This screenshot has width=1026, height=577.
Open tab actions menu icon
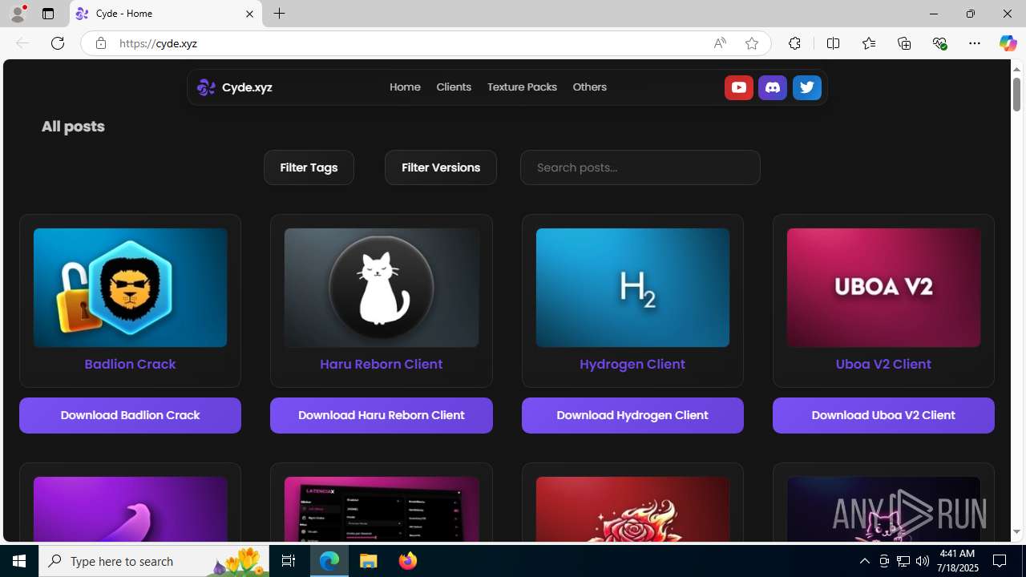pyautogui.click(x=48, y=14)
